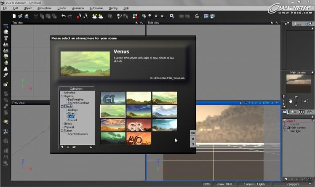315x187 pixels.
Task: Select Ground in layer list
Action: click(x=295, y=124)
